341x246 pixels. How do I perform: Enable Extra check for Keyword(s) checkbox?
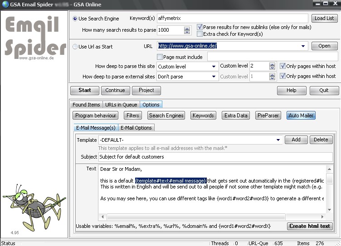pyautogui.click(x=200, y=34)
